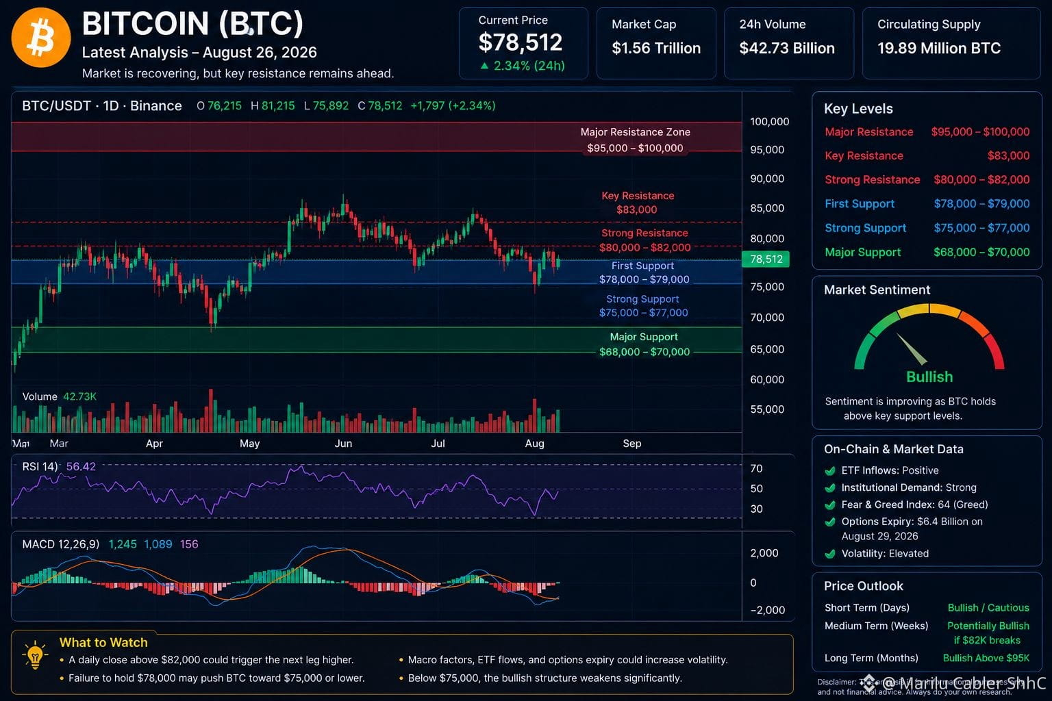
Task: Click the 60,000 price axis label
Action: [x=767, y=379]
